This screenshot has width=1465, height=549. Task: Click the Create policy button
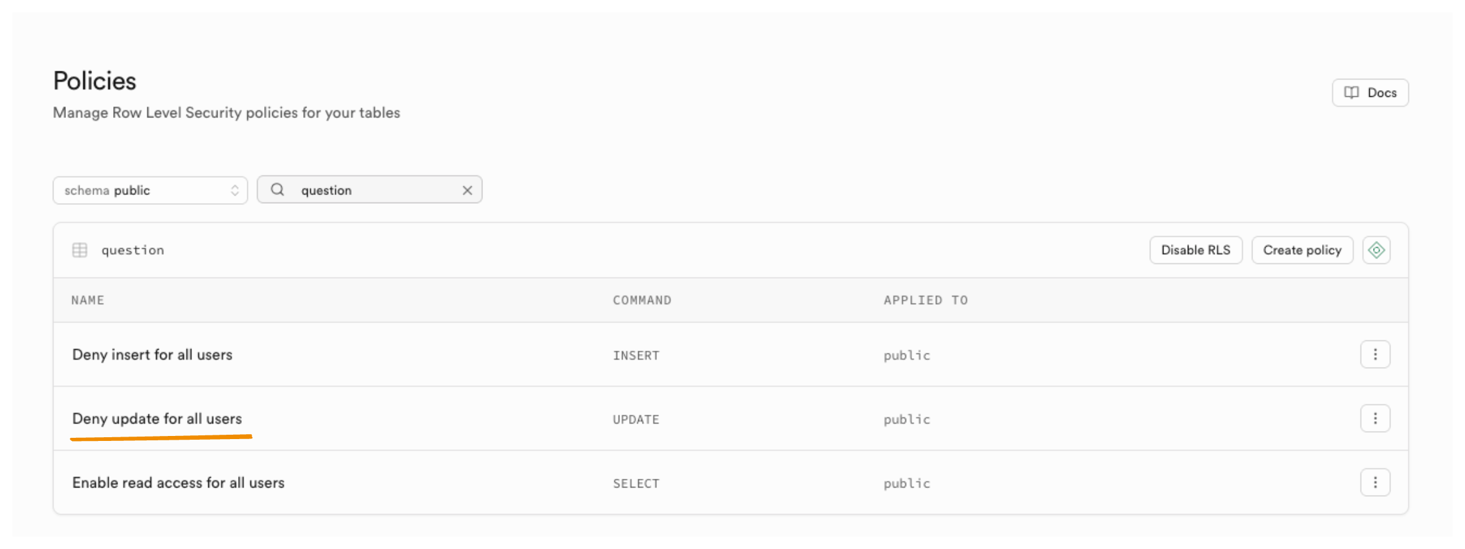pos(1302,250)
